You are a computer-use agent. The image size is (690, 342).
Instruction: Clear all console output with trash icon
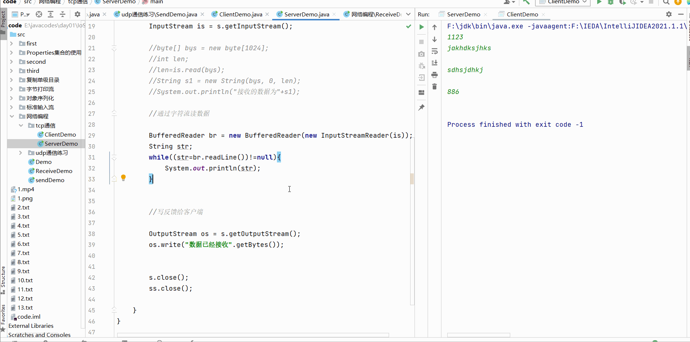point(435,86)
